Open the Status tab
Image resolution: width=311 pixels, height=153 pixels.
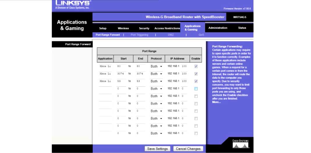point(242,28)
